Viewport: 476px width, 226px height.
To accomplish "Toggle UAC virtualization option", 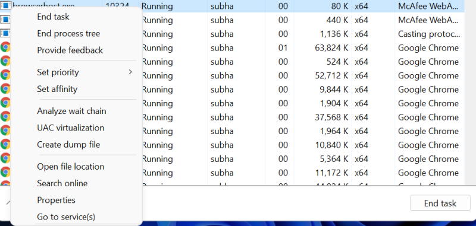I will click(x=70, y=128).
